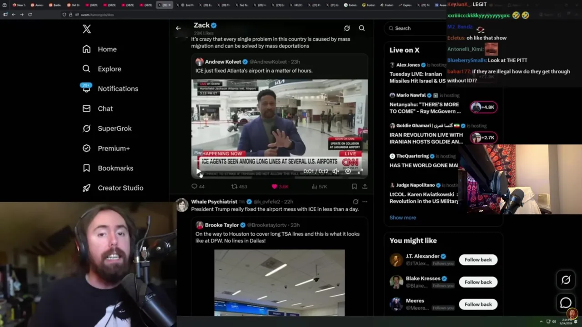Open J.T. Alexander's profile avatar
This screenshot has width=582, height=327.
tap(396, 260)
